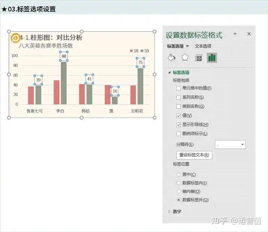This screenshot has width=268, height=232.
Task: Uncheck the 显示引导线(H) checkbox
Action: point(178,125)
